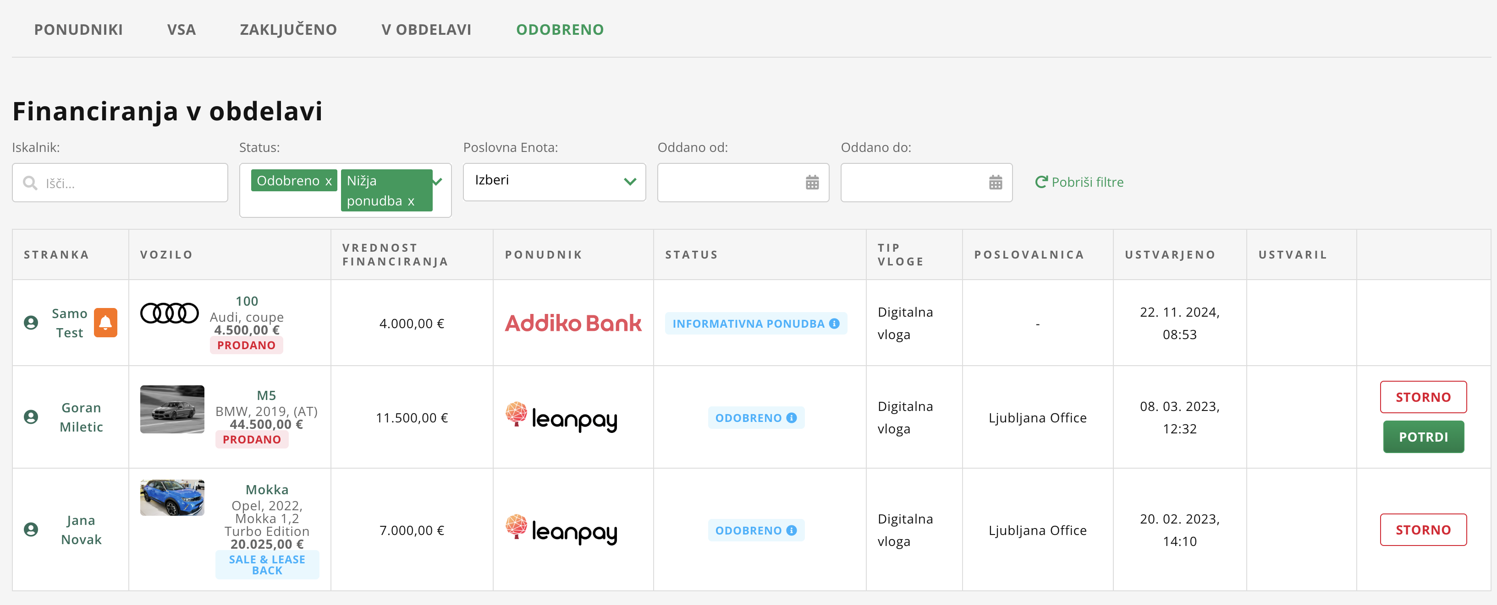Click user avatar icon beside Jana Novak

(x=31, y=529)
